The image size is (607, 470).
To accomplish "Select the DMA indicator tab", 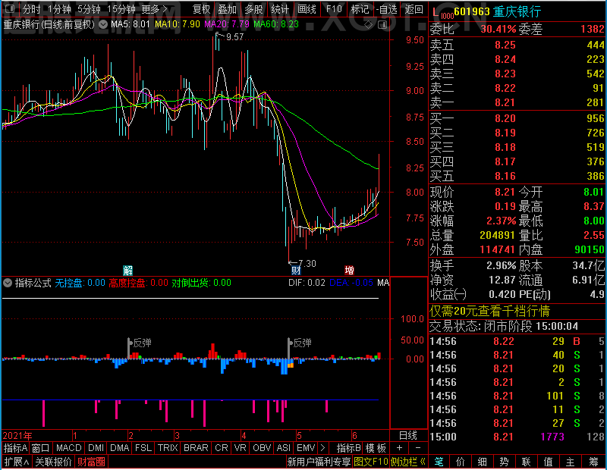I will pos(120,448).
